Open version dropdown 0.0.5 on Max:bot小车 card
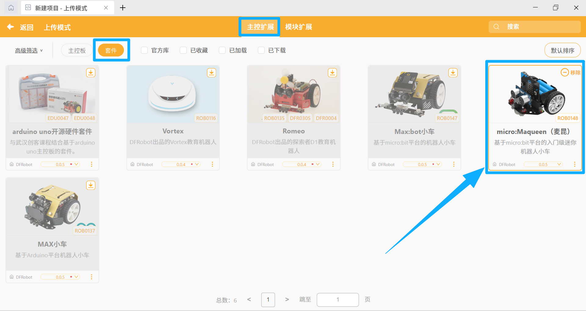This screenshot has height=311, width=586. [x=422, y=164]
